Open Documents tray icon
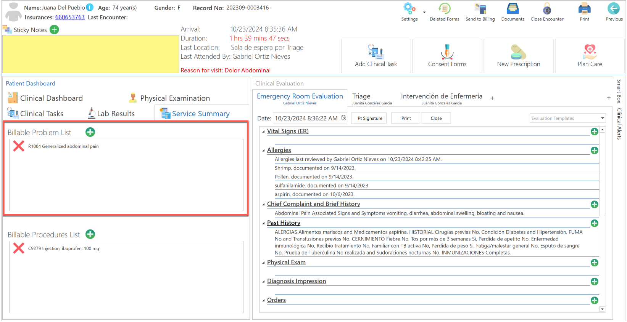 tap(513, 8)
